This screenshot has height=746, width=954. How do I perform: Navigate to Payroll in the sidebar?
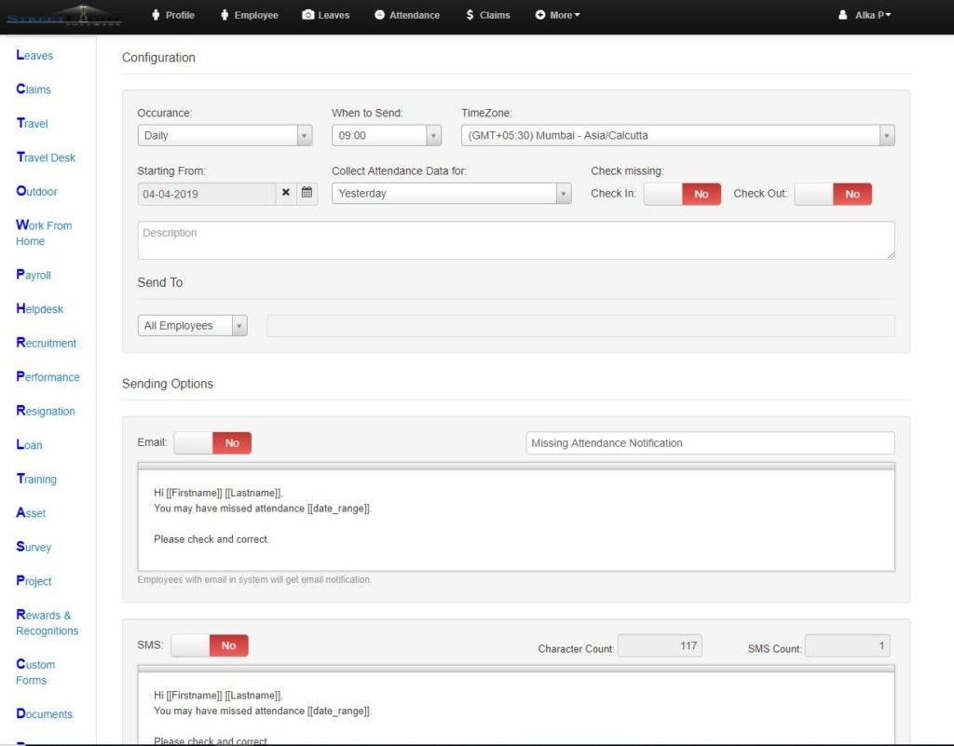34,275
